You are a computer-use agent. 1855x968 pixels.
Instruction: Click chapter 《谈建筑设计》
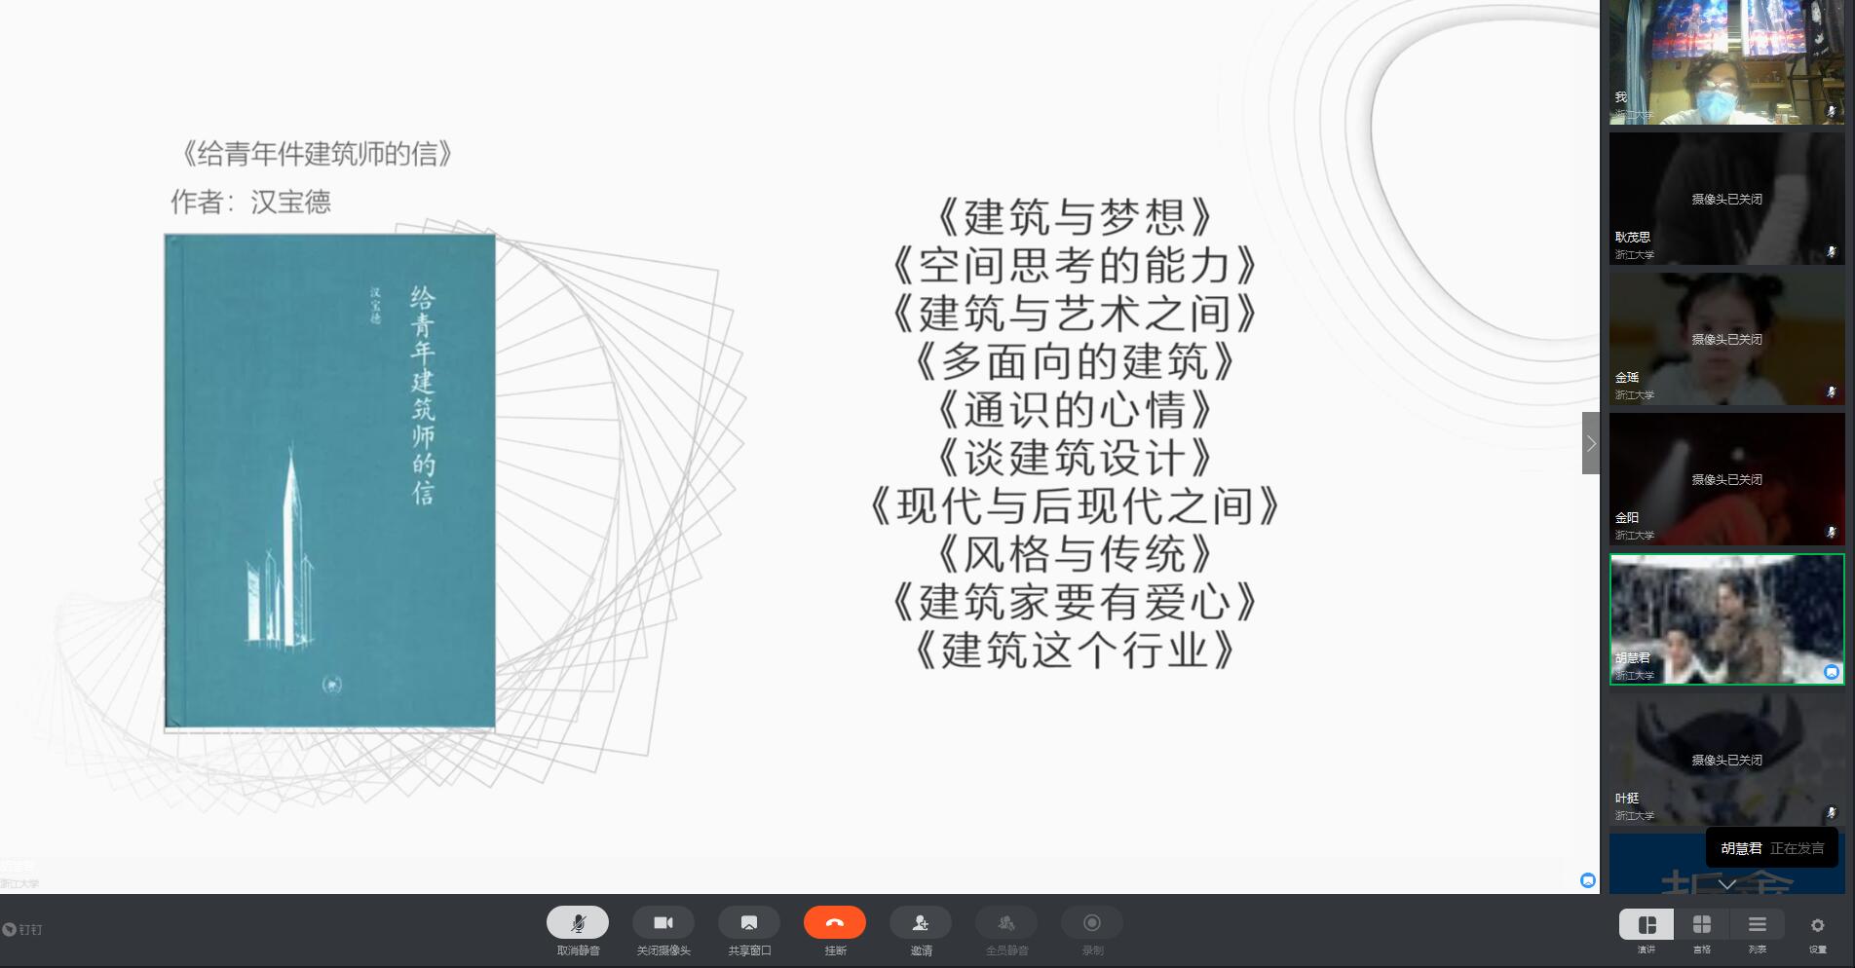1075,458
